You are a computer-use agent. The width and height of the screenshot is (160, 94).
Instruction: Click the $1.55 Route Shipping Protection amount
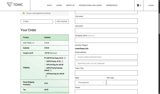point(46,83)
